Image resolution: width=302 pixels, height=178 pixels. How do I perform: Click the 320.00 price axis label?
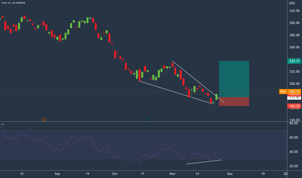pos(294,11)
